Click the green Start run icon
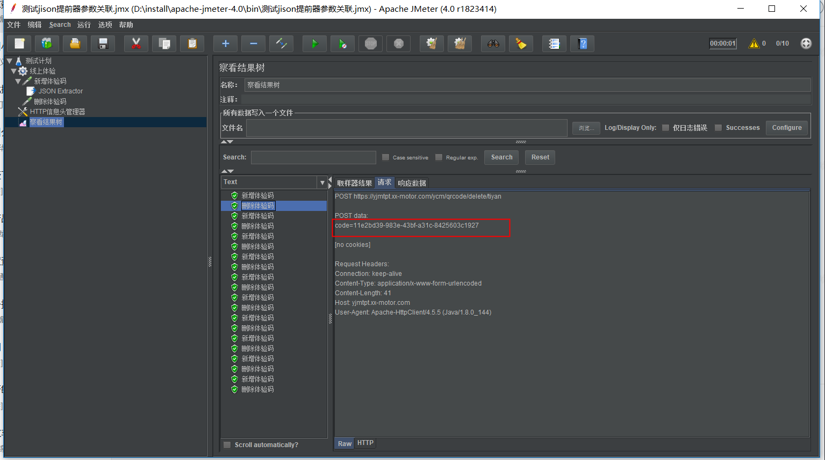 tap(314, 44)
